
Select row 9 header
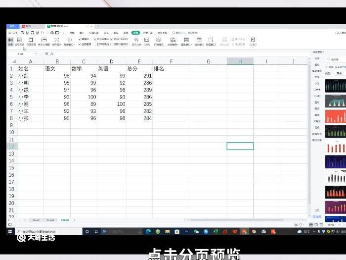(11, 125)
